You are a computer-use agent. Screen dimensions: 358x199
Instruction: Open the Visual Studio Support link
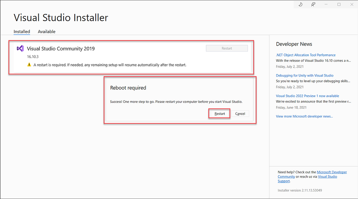307,179
